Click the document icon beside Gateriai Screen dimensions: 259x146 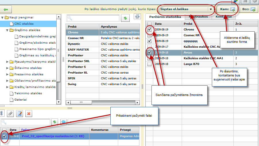tap(11, 100)
